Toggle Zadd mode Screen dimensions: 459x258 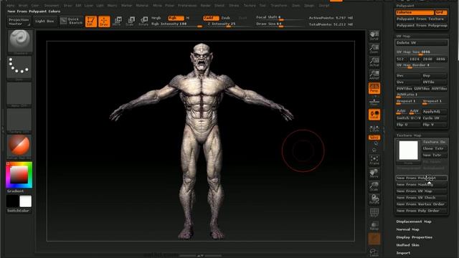tap(211, 18)
